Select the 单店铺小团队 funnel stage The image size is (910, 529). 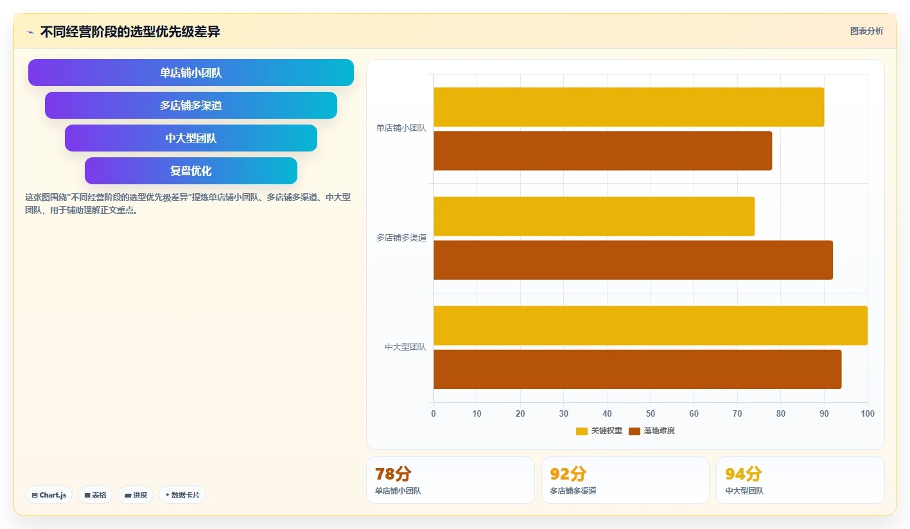191,73
